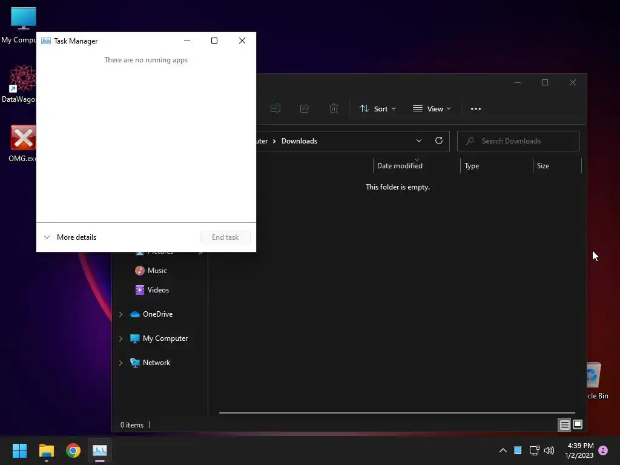Open the View dropdown in File Explorer
The width and height of the screenshot is (620, 465).
point(432,109)
